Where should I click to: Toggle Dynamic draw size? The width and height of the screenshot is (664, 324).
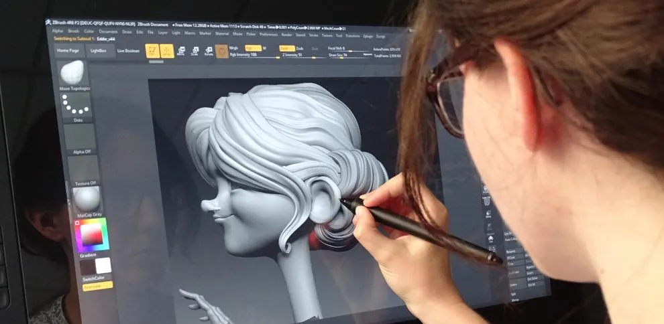[367, 54]
